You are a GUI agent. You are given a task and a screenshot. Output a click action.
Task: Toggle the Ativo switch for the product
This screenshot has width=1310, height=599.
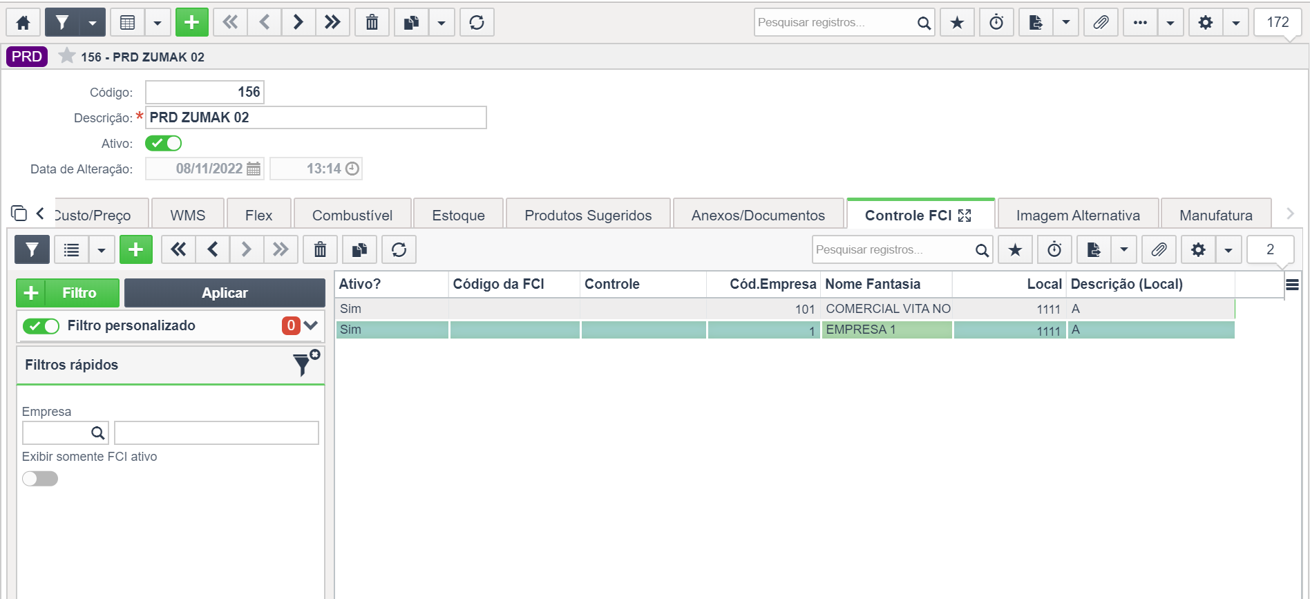[163, 143]
